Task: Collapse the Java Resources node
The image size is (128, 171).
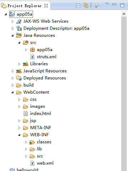Action: [x=12, y=36]
